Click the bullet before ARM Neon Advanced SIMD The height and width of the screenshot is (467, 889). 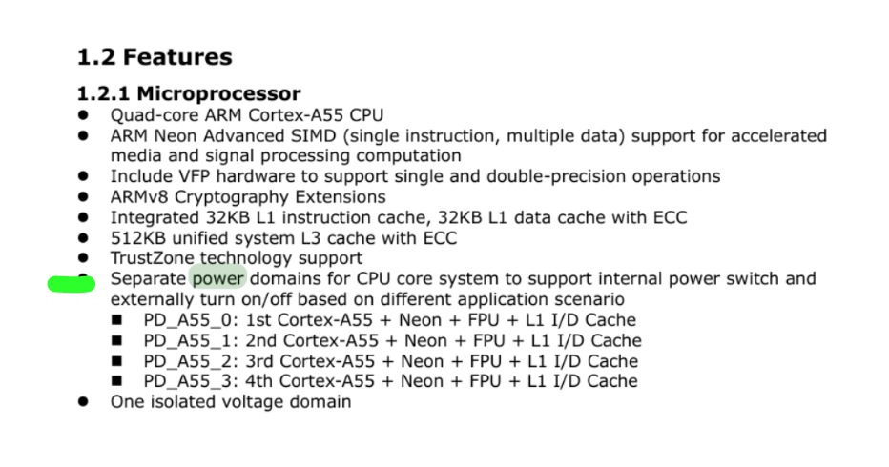pyautogui.click(x=83, y=135)
